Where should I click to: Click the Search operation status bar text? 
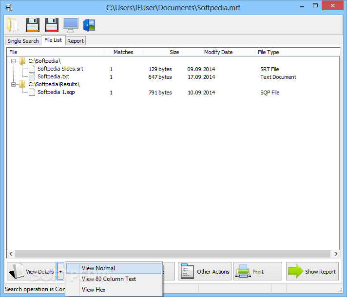pos(35,289)
